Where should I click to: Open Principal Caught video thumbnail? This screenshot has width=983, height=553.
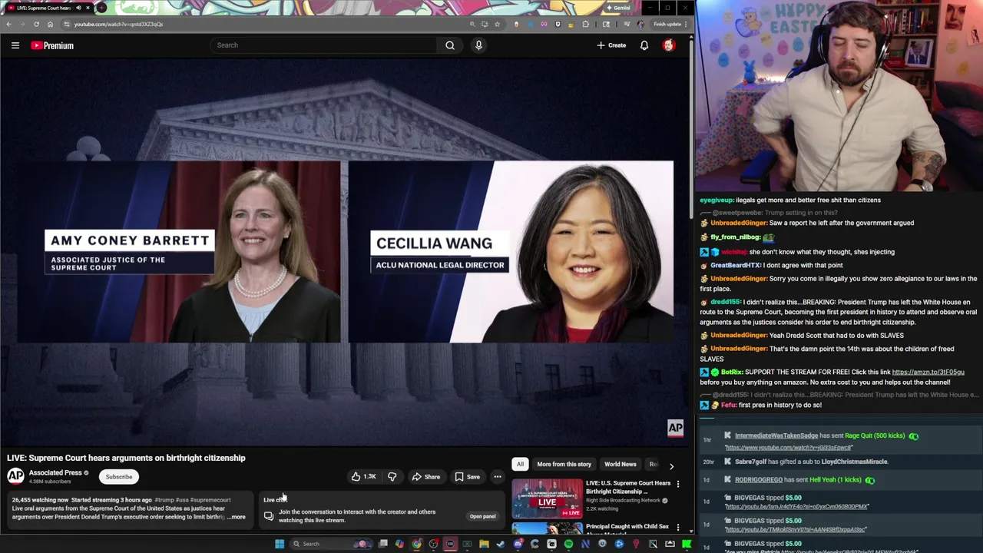[548, 528]
